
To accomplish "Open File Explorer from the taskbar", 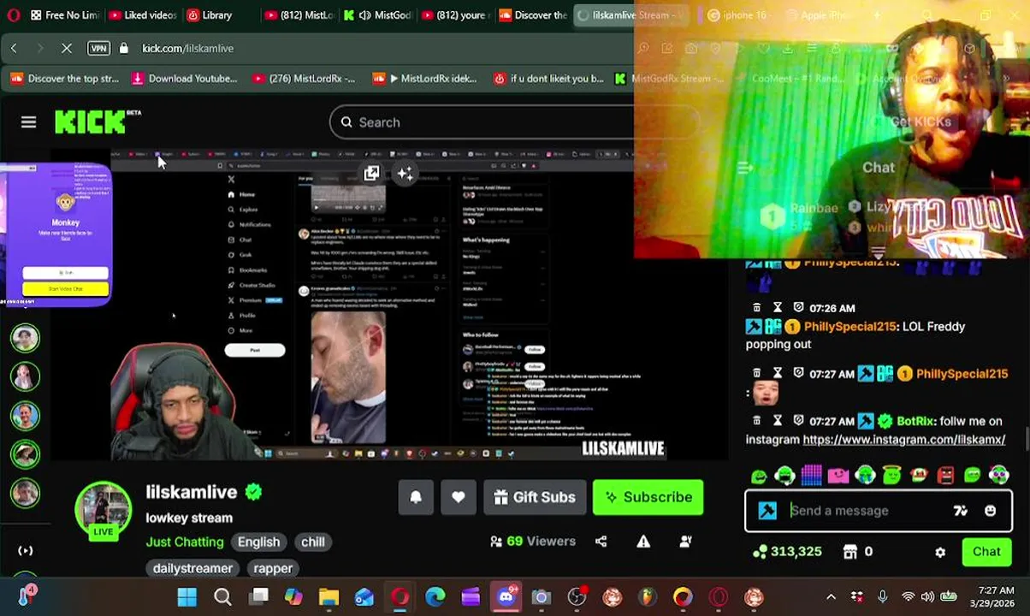I will 329,597.
